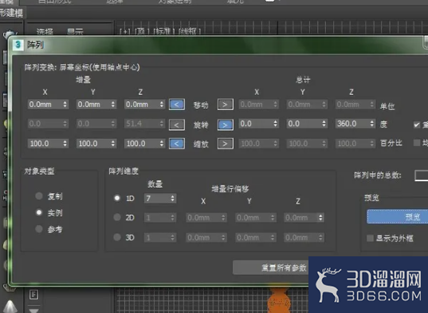The height and width of the screenshot is (313, 428).
Task: Open the [+] viewport menu
Action: tap(125, 32)
